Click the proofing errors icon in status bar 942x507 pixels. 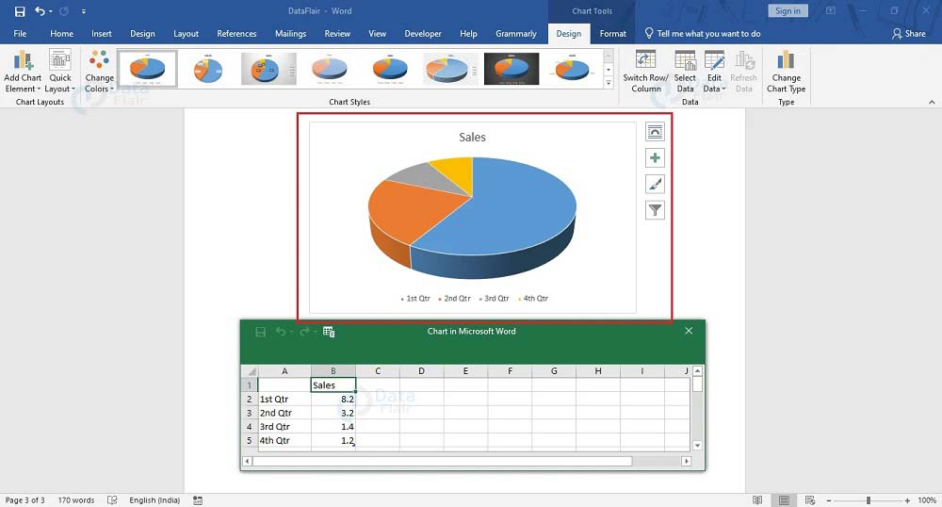pos(112,500)
